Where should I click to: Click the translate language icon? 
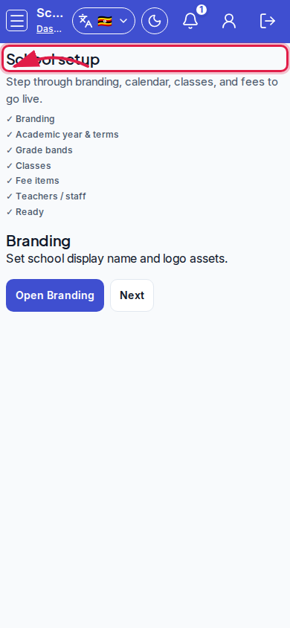pyautogui.click(x=86, y=21)
